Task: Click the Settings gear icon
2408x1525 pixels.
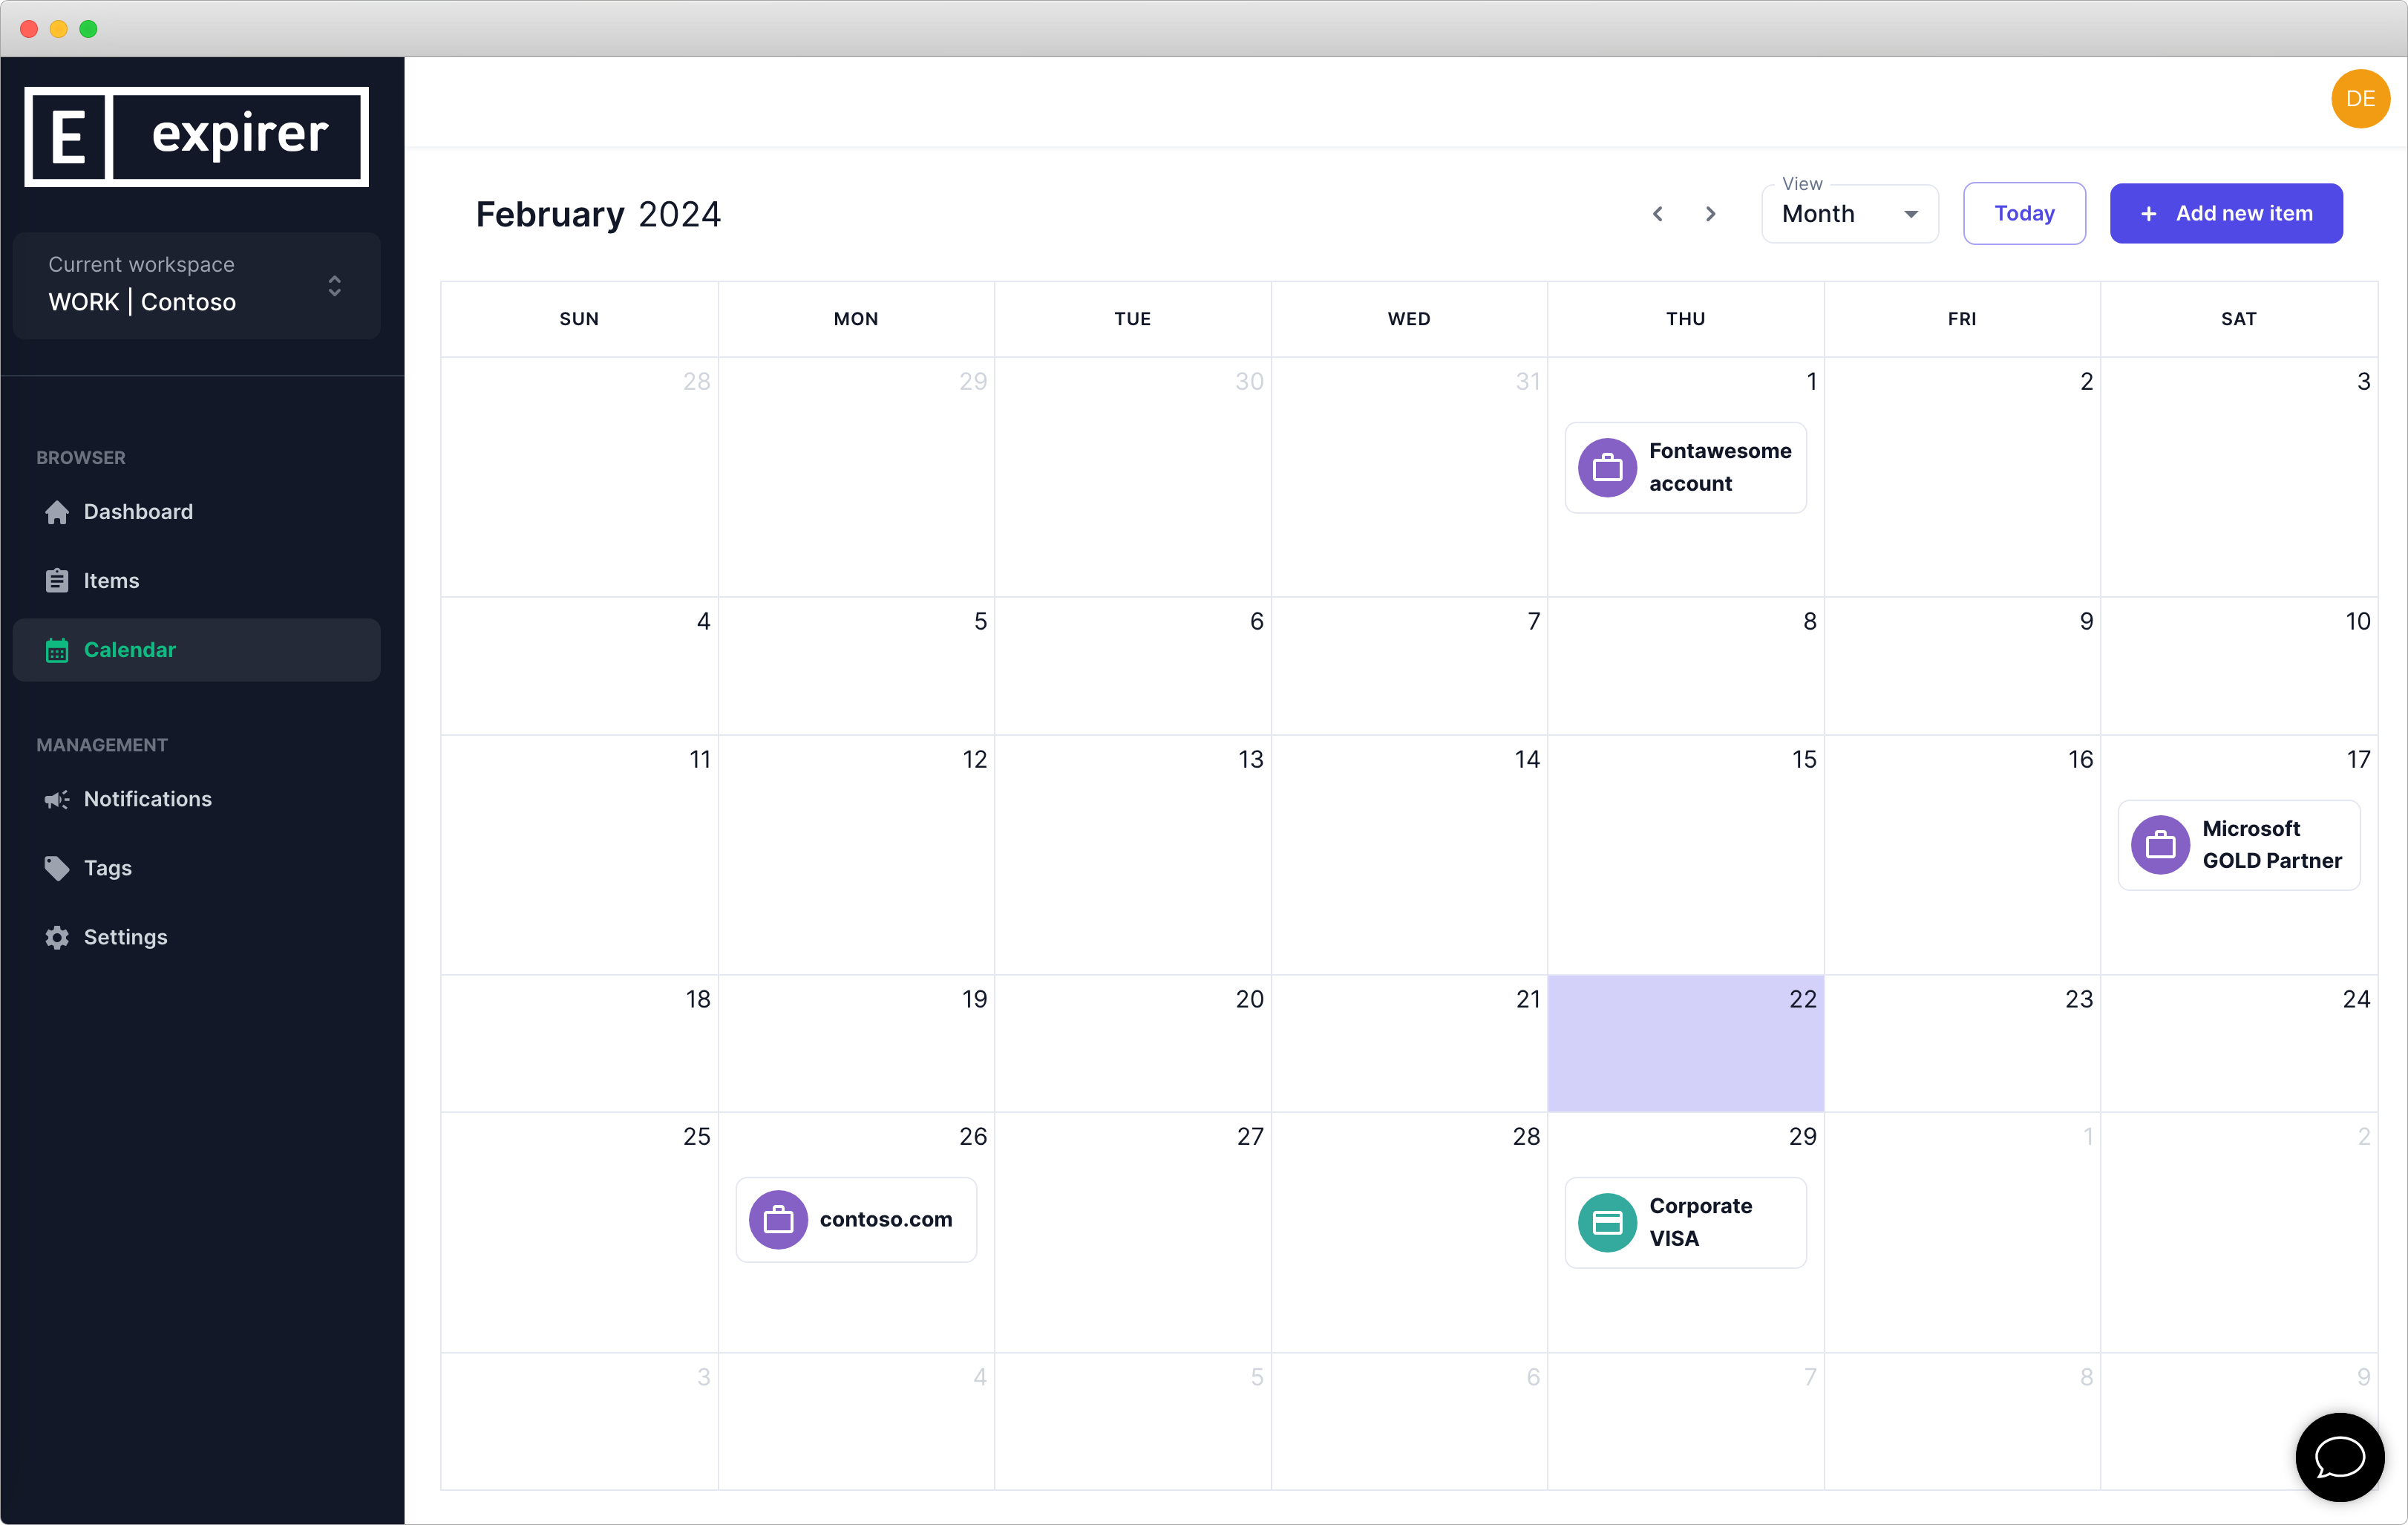Action: [57, 937]
